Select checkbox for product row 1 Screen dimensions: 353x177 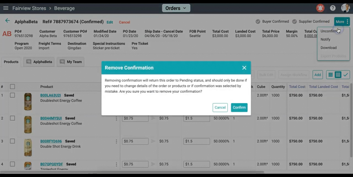click(12, 95)
